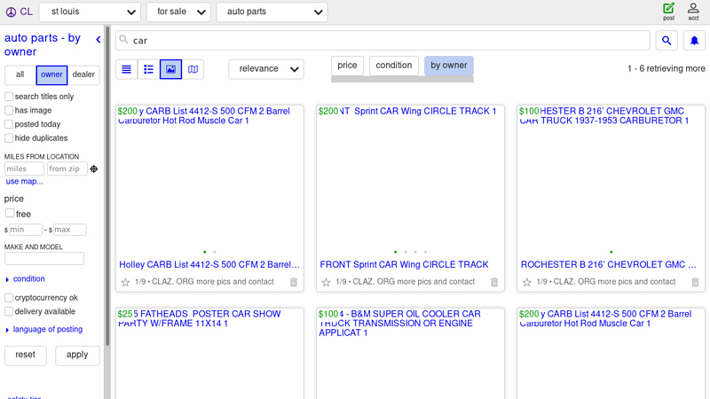
Task: Open the relevance sort dropdown
Action: click(x=266, y=69)
